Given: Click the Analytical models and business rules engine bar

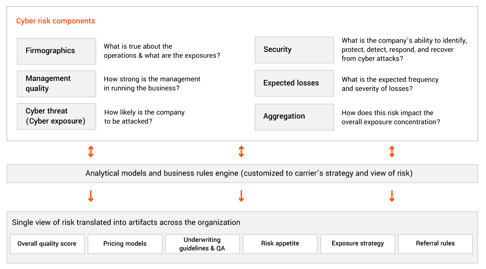Looking at the screenshot, I should click(x=242, y=173).
